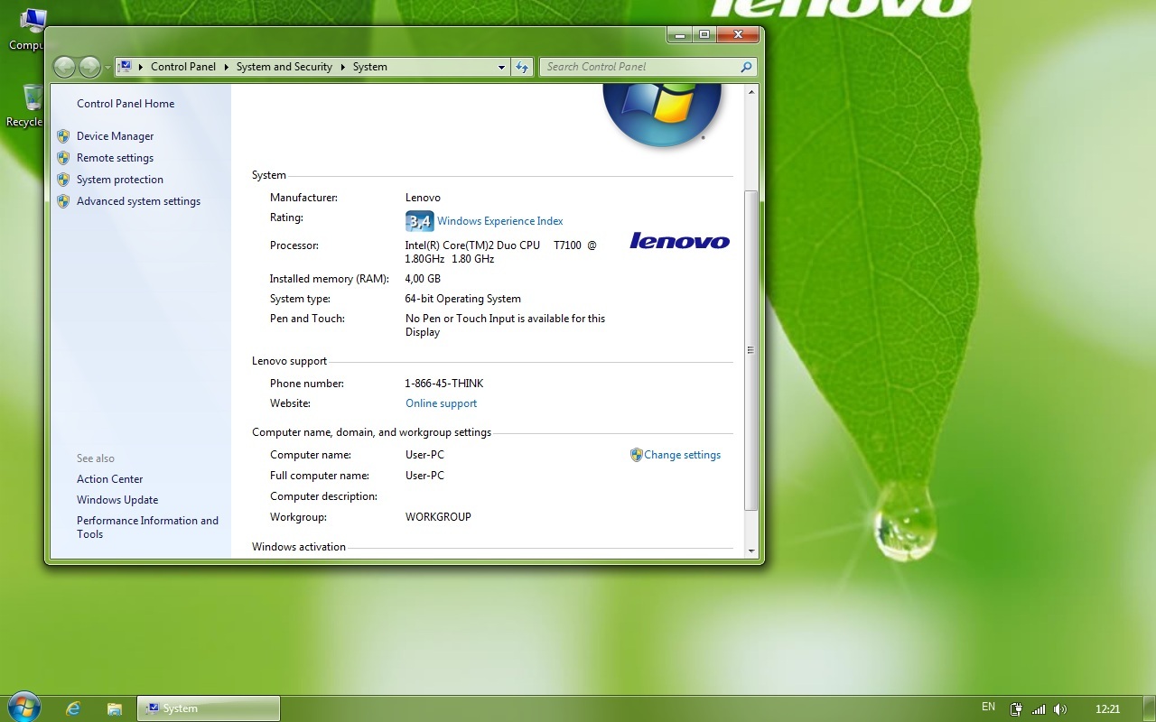Click the Windows logo orb image
Image resolution: width=1156 pixels, height=722 pixels.
[x=662, y=115]
